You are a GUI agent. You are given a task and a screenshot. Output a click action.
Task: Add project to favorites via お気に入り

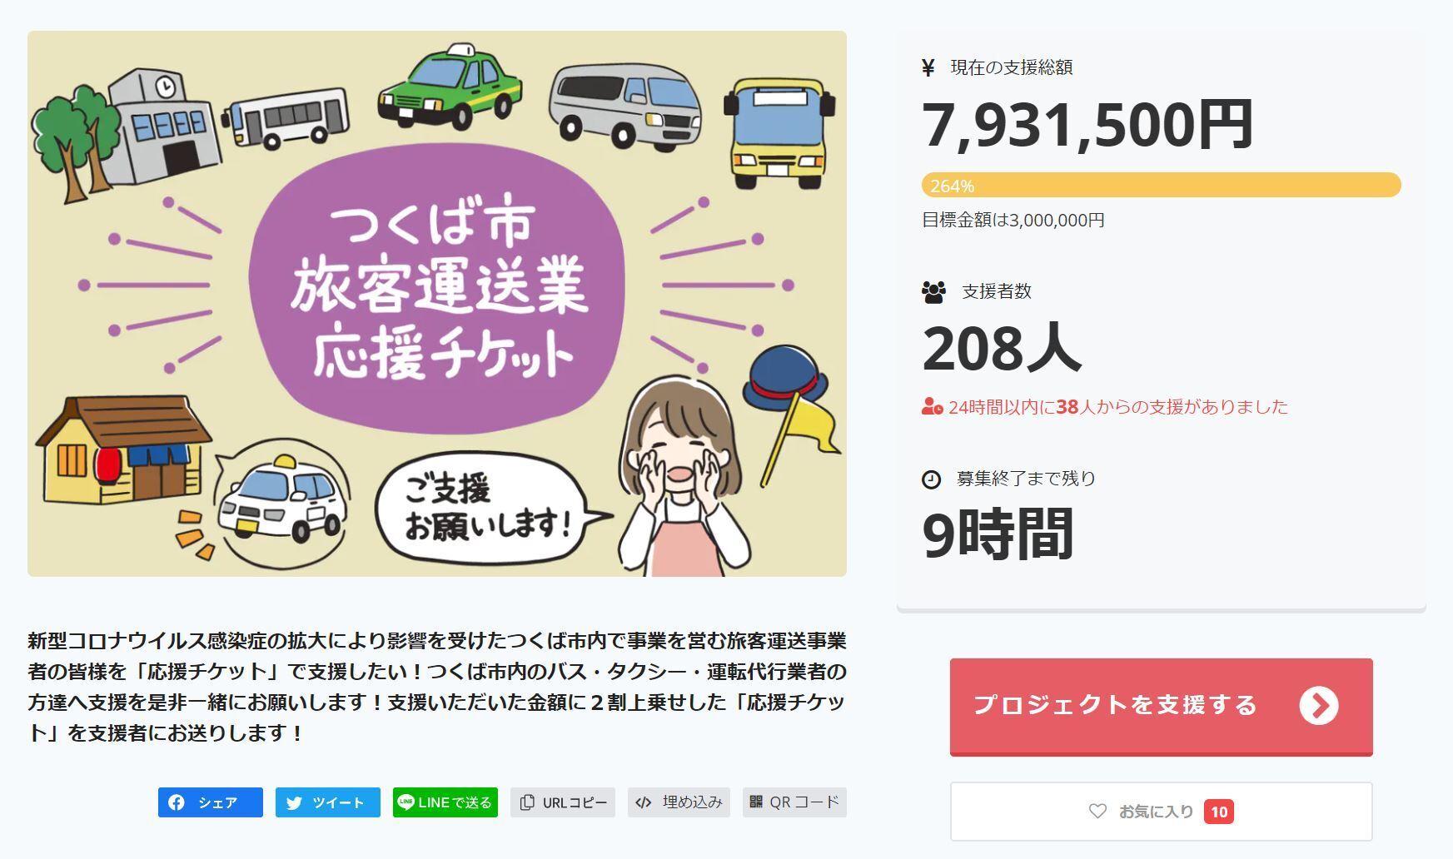point(1161,812)
